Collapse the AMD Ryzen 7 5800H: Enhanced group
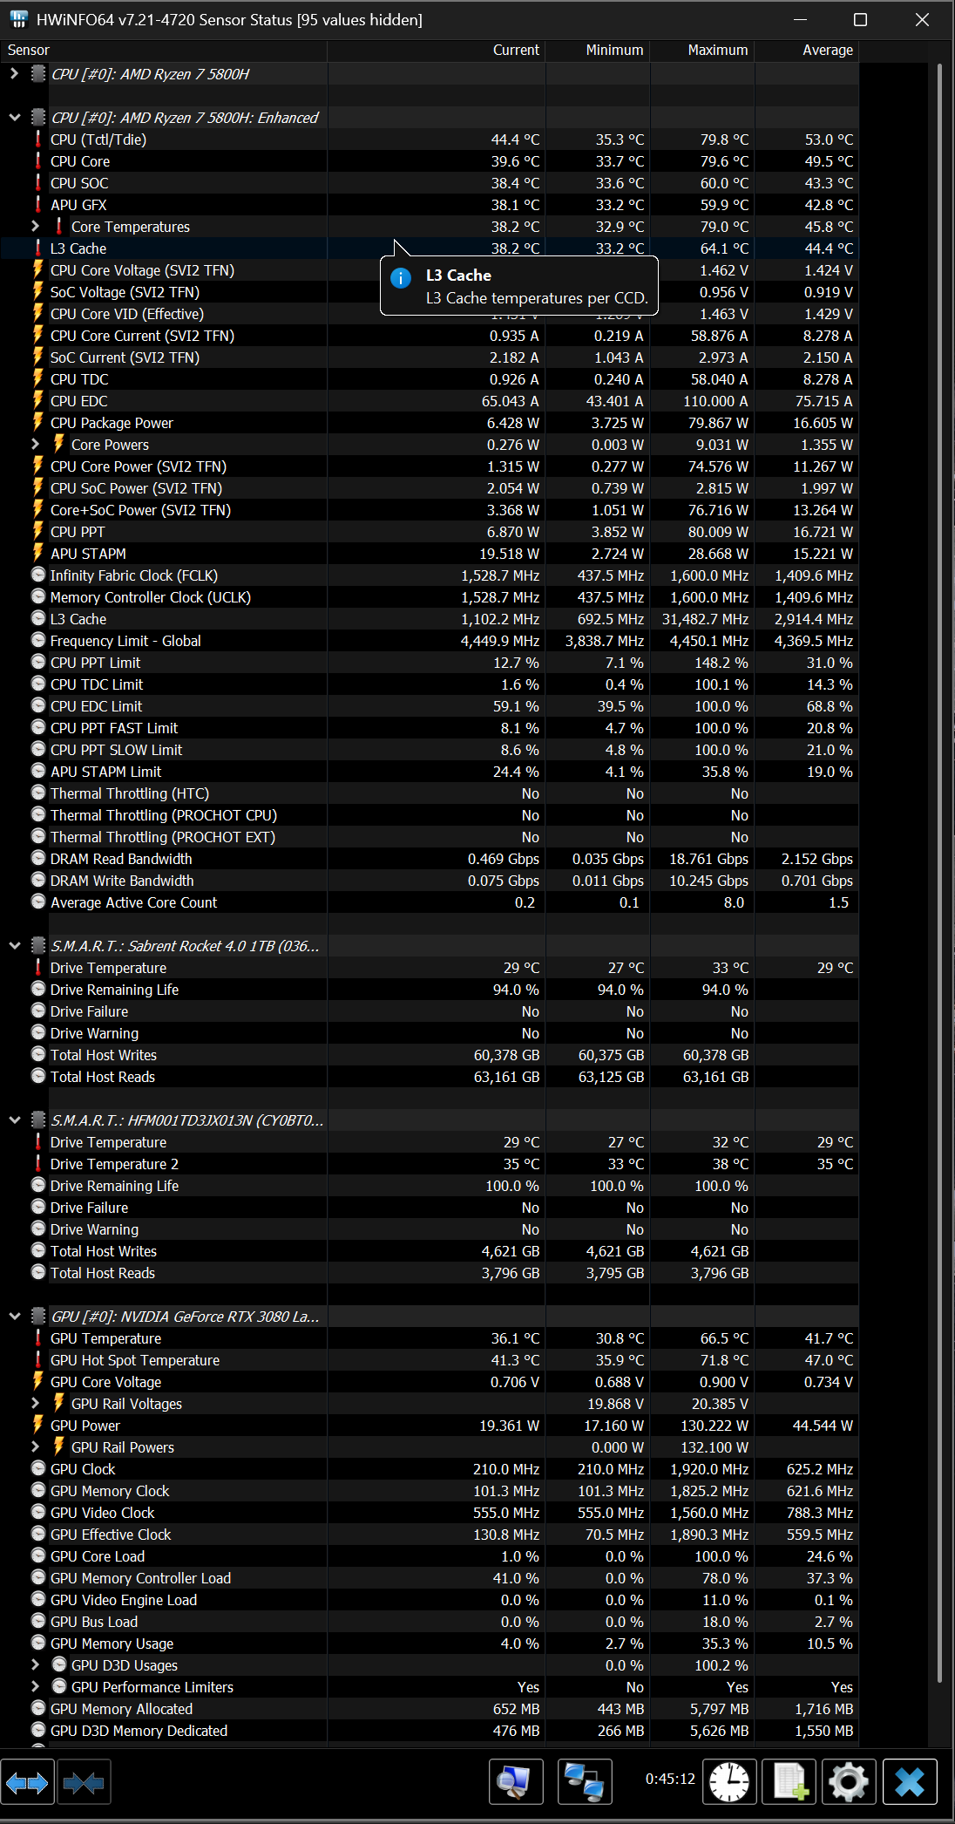Image resolution: width=955 pixels, height=1824 pixels. click(x=14, y=118)
